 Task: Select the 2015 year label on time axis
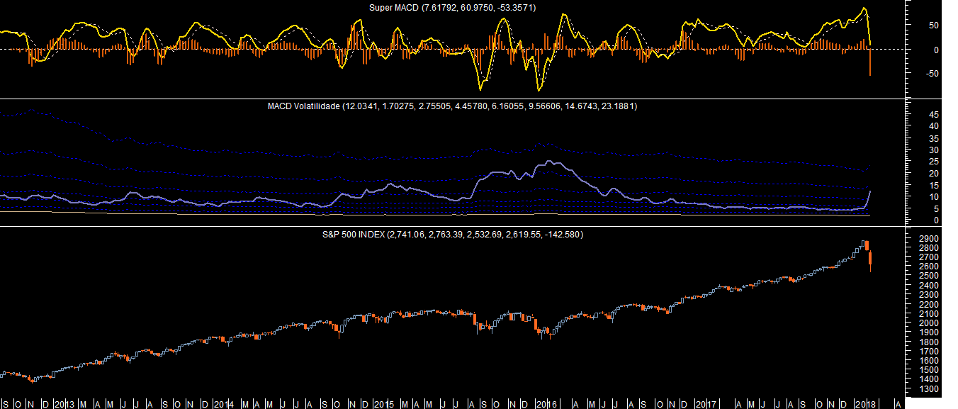tap(383, 403)
